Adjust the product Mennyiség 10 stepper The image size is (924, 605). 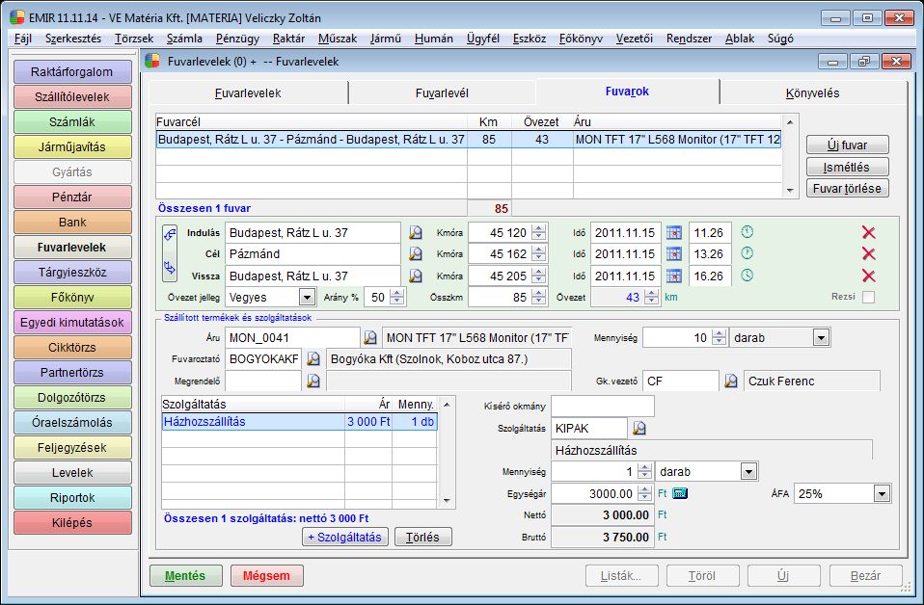click(719, 338)
